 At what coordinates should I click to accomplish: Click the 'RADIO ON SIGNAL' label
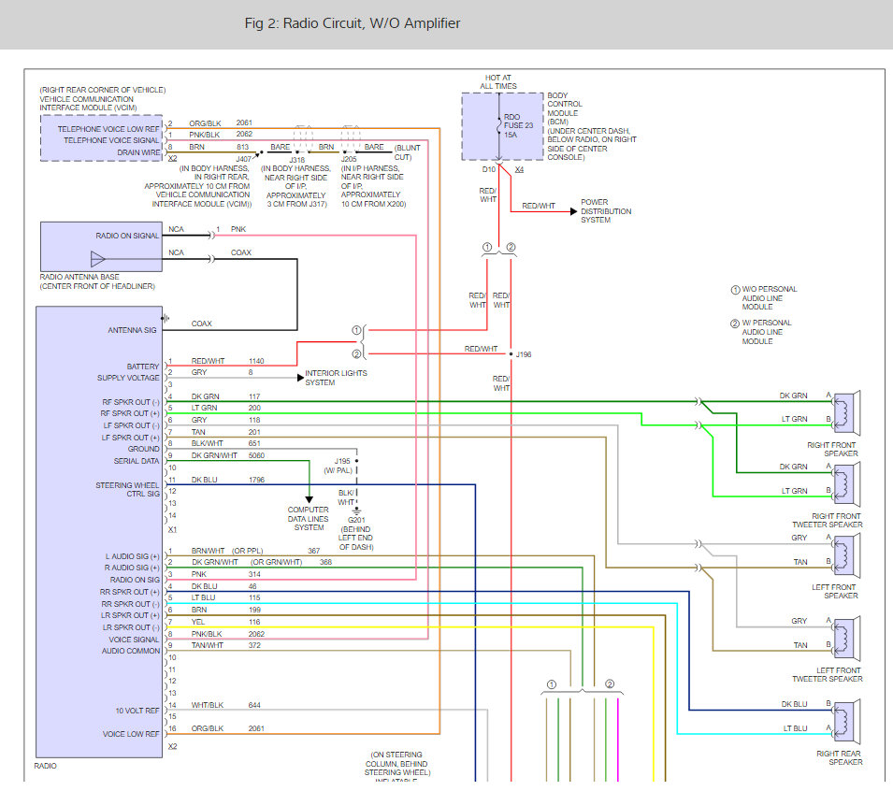[x=127, y=236]
